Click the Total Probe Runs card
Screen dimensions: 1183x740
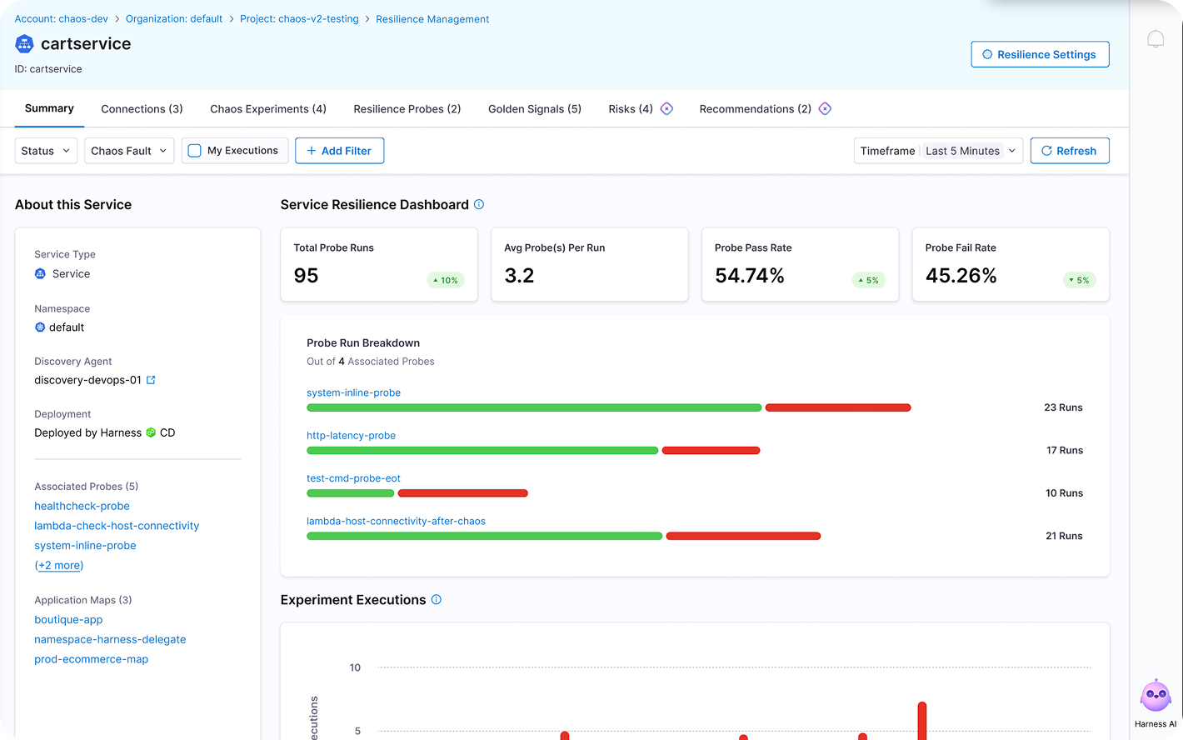[379, 264]
